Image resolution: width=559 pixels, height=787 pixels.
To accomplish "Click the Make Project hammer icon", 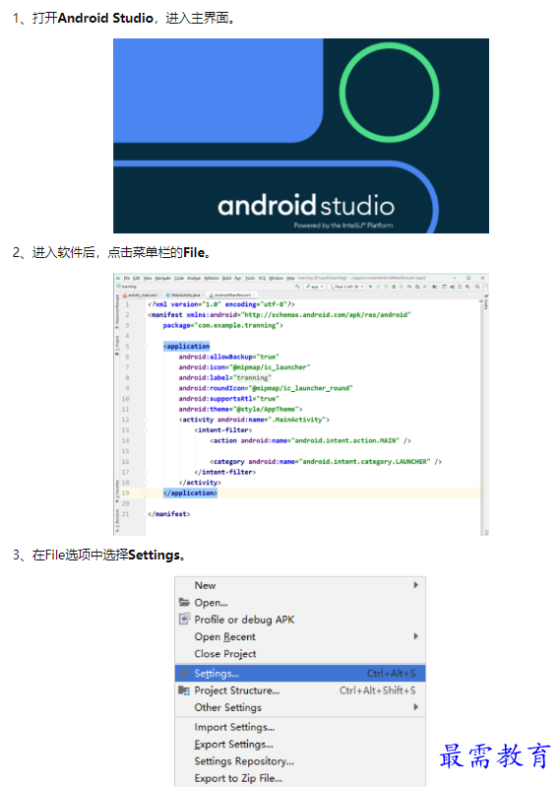I will click(x=297, y=287).
